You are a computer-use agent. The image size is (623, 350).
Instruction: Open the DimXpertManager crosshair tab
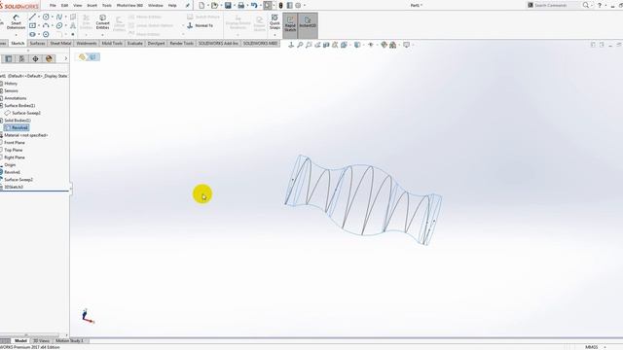(x=35, y=58)
